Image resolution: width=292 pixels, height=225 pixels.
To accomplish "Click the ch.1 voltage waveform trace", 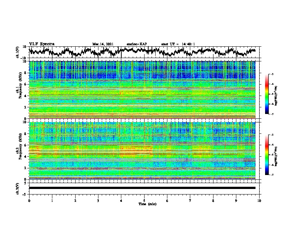I will pyautogui.click(x=142, y=52).
